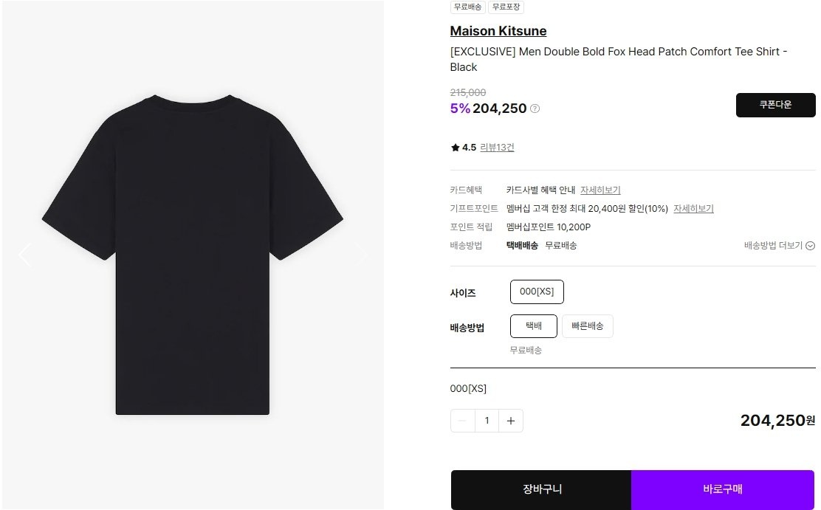Download coupon with 쿠폰다운 button
821x510 pixels.
pos(775,105)
